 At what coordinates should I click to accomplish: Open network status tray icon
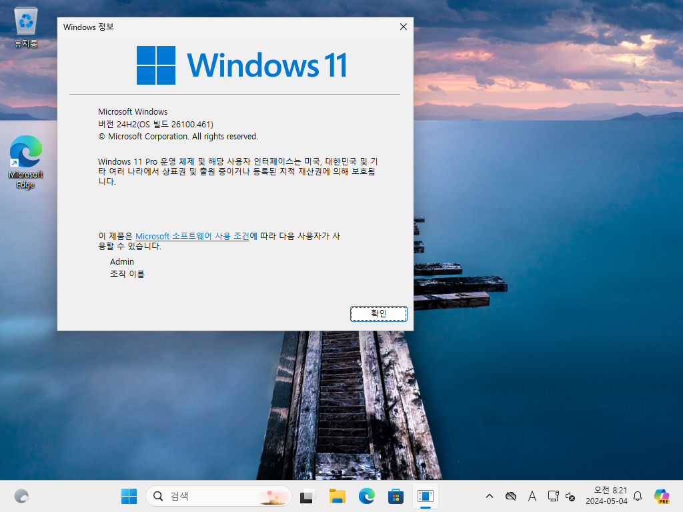coord(553,496)
